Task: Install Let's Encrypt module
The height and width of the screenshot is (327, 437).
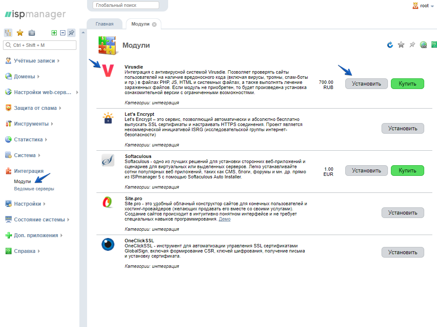Action: [402, 129]
